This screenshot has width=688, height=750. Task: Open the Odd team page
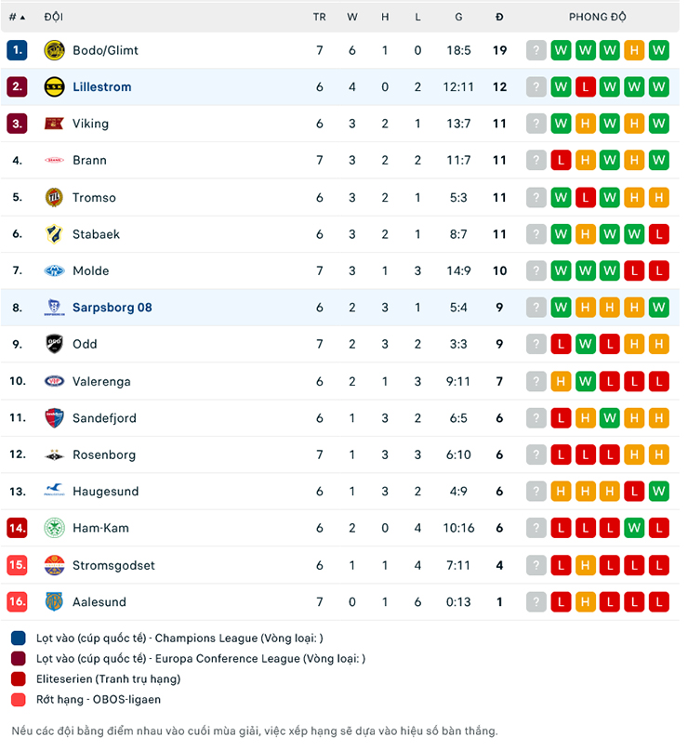[85, 344]
